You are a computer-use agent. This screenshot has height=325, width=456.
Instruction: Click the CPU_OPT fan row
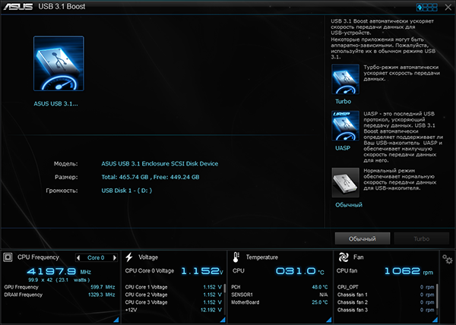click(x=385, y=287)
